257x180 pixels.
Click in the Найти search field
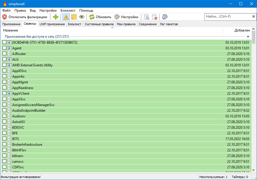(x=228, y=16)
